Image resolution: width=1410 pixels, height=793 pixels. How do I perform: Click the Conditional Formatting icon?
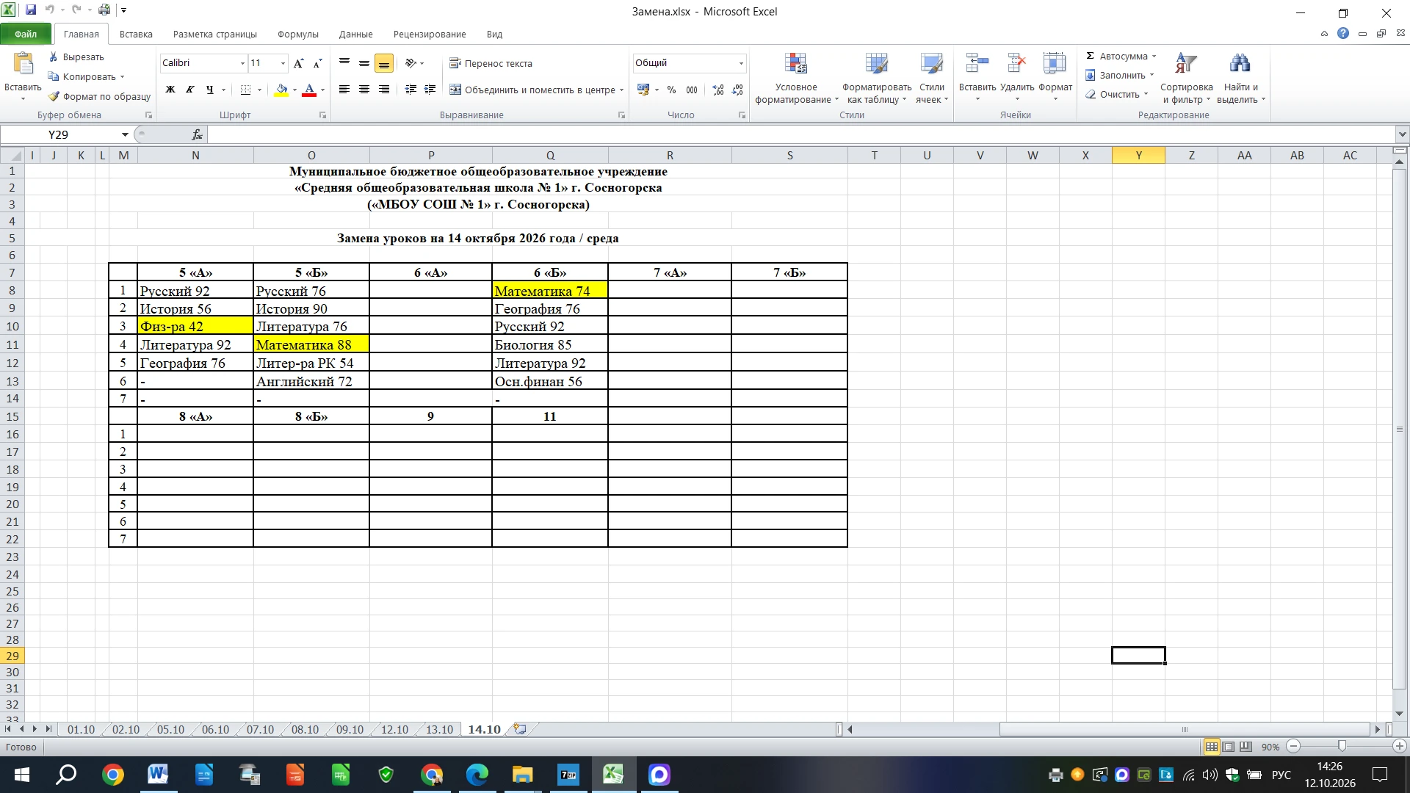point(796,64)
